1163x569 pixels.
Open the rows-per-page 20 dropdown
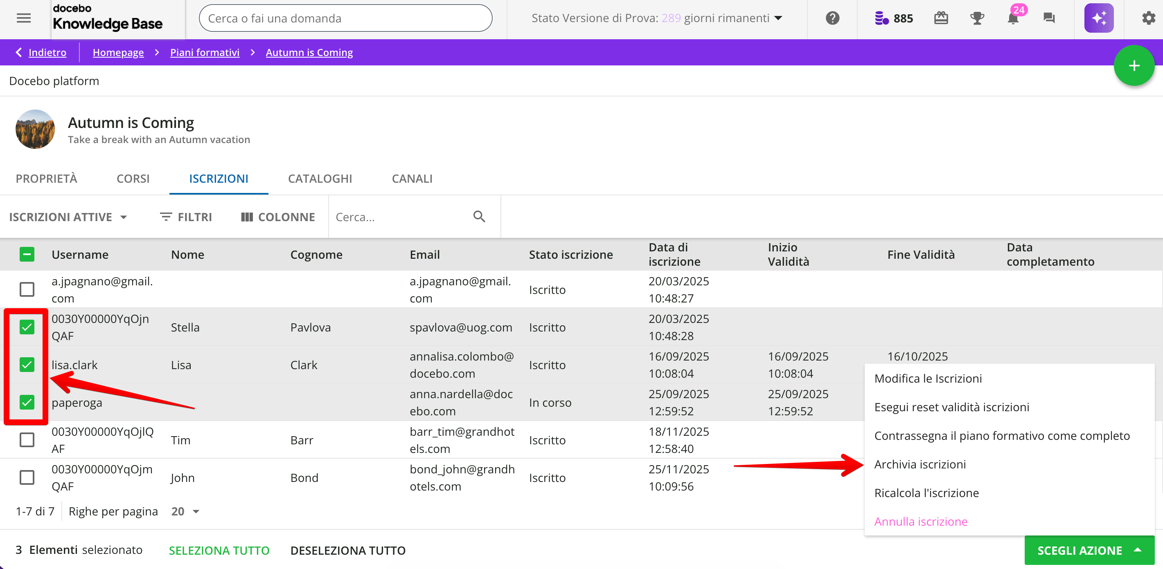(x=185, y=511)
